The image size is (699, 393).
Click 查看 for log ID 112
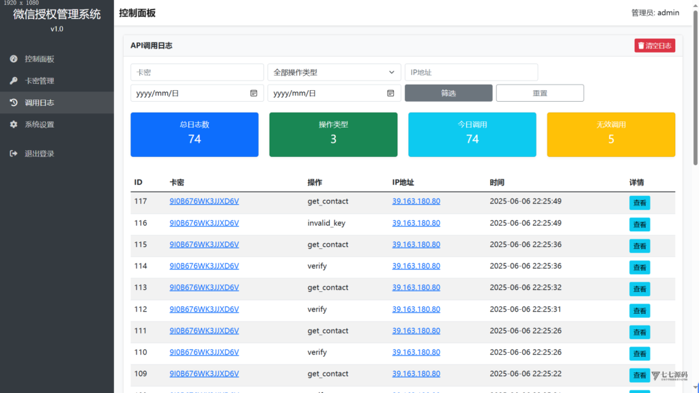pyautogui.click(x=639, y=310)
